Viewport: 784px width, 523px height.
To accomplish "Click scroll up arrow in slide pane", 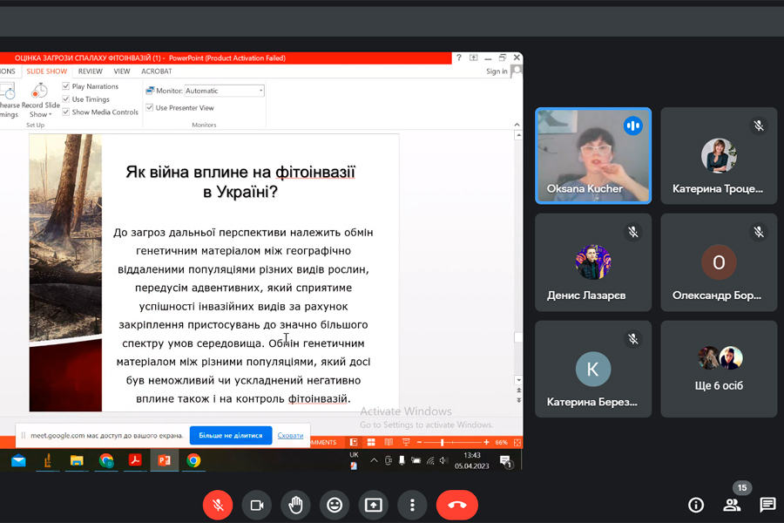I will point(518,135).
